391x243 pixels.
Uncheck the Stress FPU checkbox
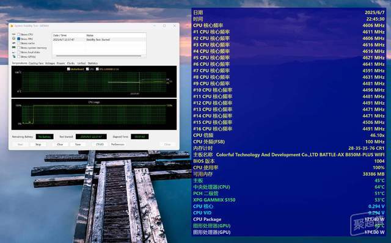tap(19, 39)
